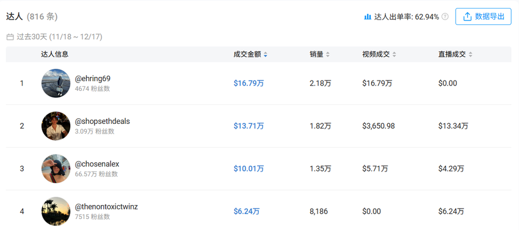The width and height of the screenshot is (519, 230).
Task: Open the @thenontoxictwinz creator profile link
Action: pyautogui.click(x=106, y=207)
